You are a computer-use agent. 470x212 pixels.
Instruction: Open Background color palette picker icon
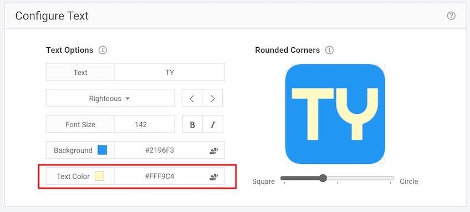click(x=213, y=150)
